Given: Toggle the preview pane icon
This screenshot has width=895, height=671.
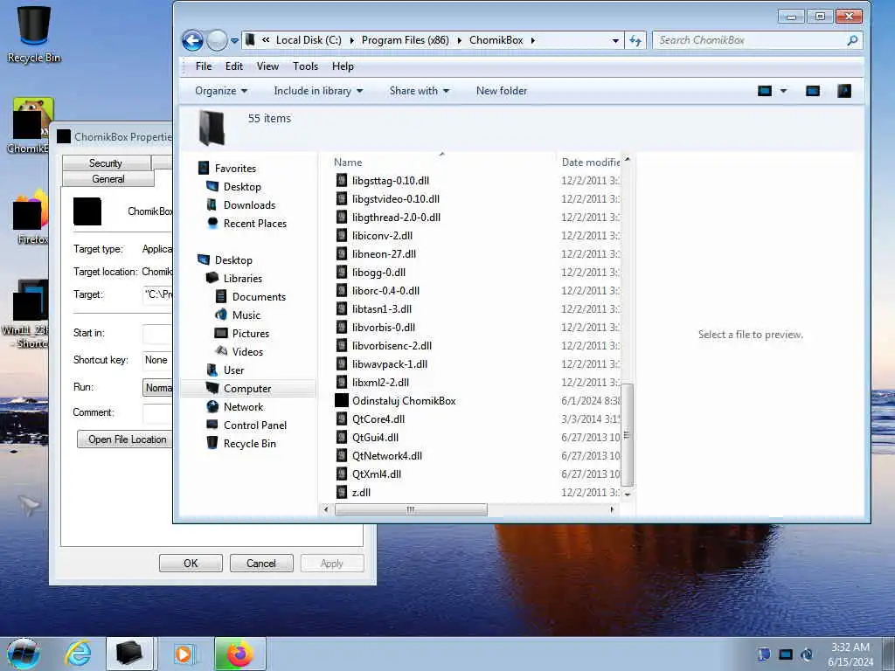Looking at the screenshot, I should (x=813, y=91).
